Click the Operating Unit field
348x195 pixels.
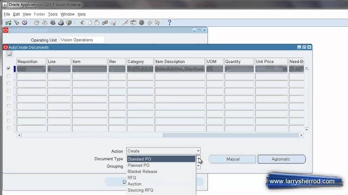82,40
